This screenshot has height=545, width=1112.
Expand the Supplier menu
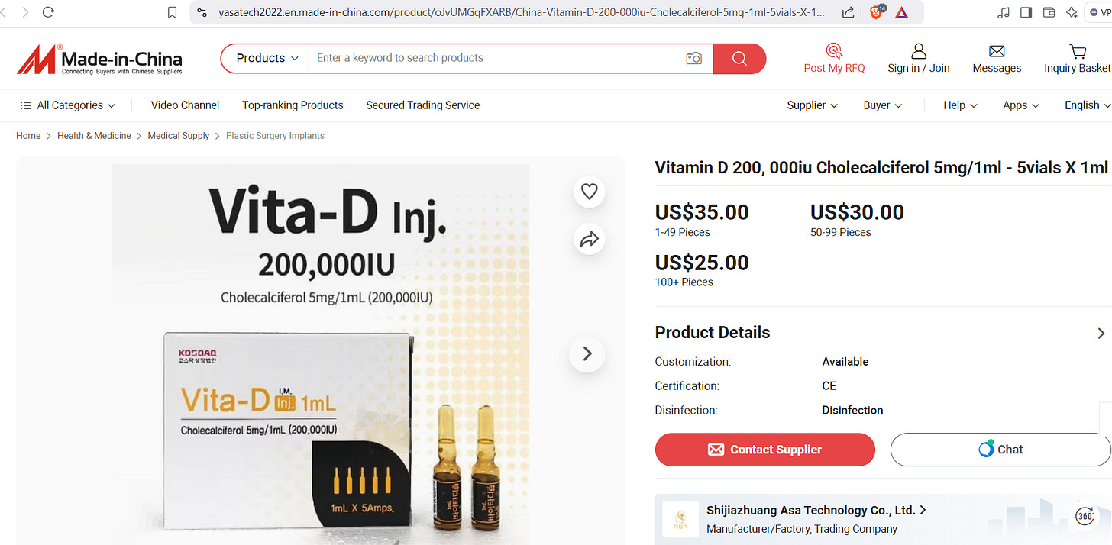coord(812,105)
